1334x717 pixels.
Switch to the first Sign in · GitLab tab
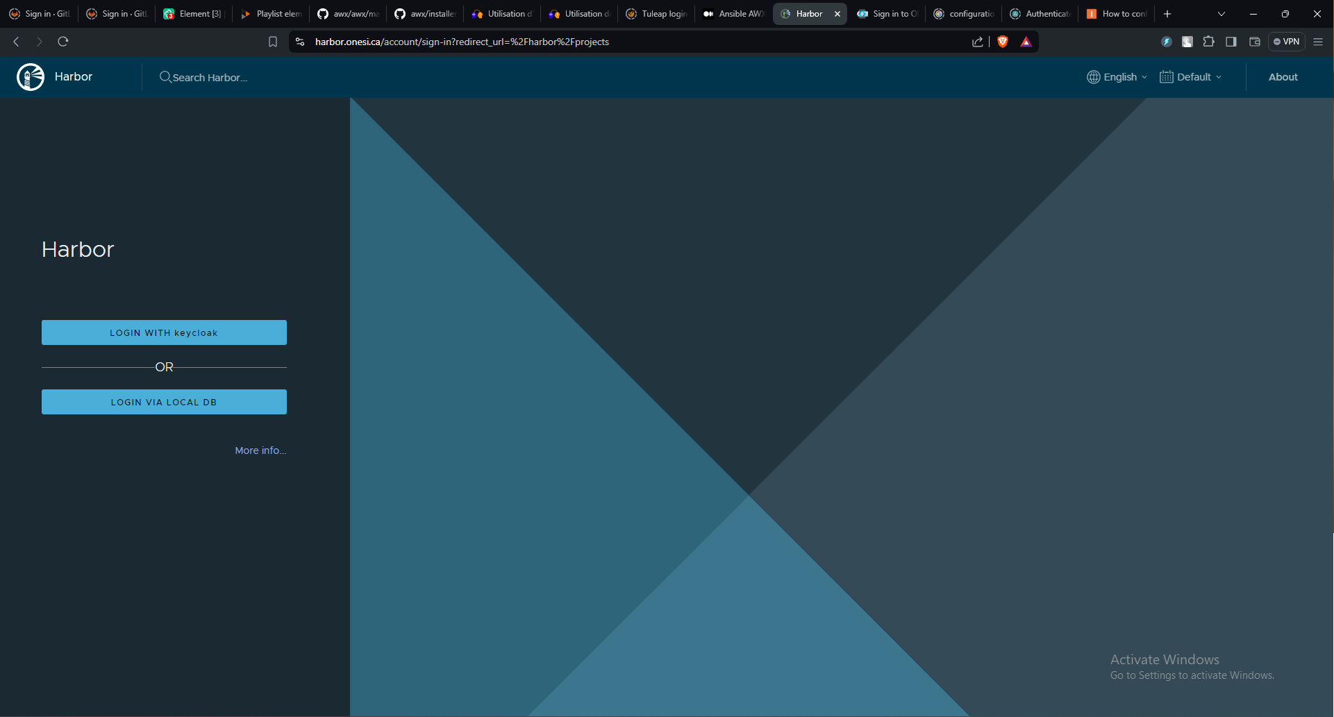tap(39, 14)
